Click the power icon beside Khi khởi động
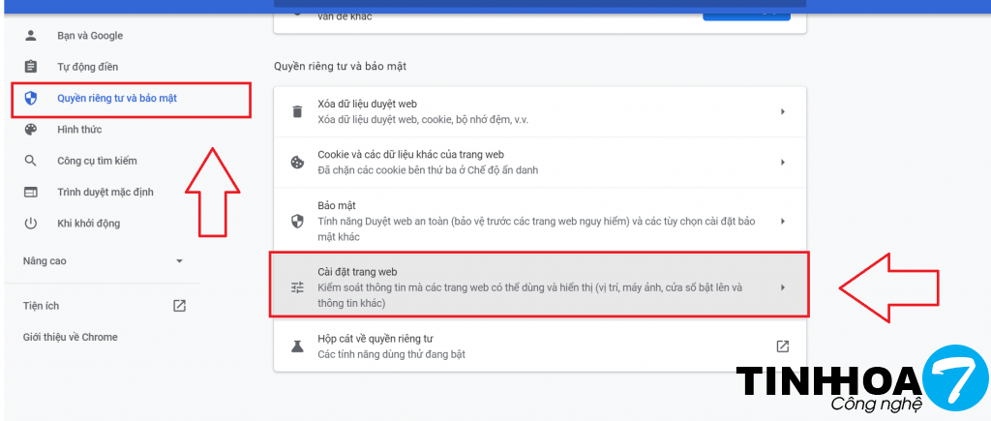This screenshot has width=991, height=421. click(x=30, y=224)
